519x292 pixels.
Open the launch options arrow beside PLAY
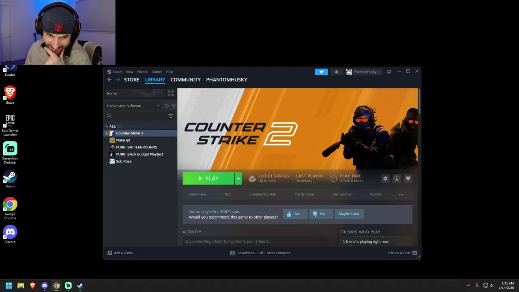pos(238,178)
